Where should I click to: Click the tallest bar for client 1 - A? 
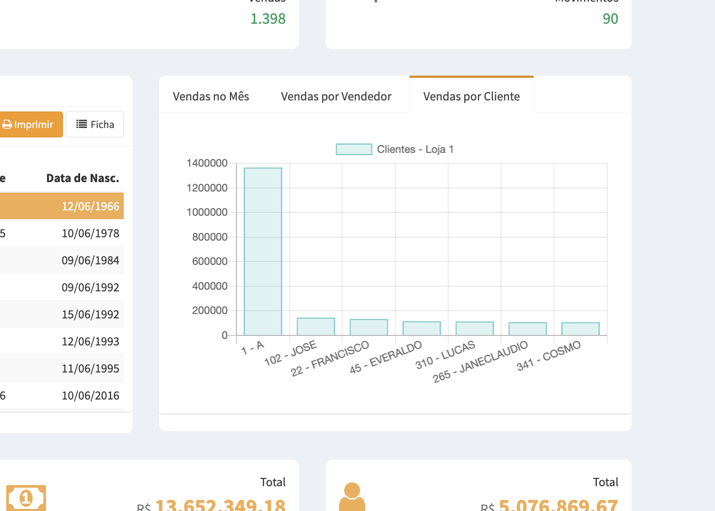pos(263,251)
